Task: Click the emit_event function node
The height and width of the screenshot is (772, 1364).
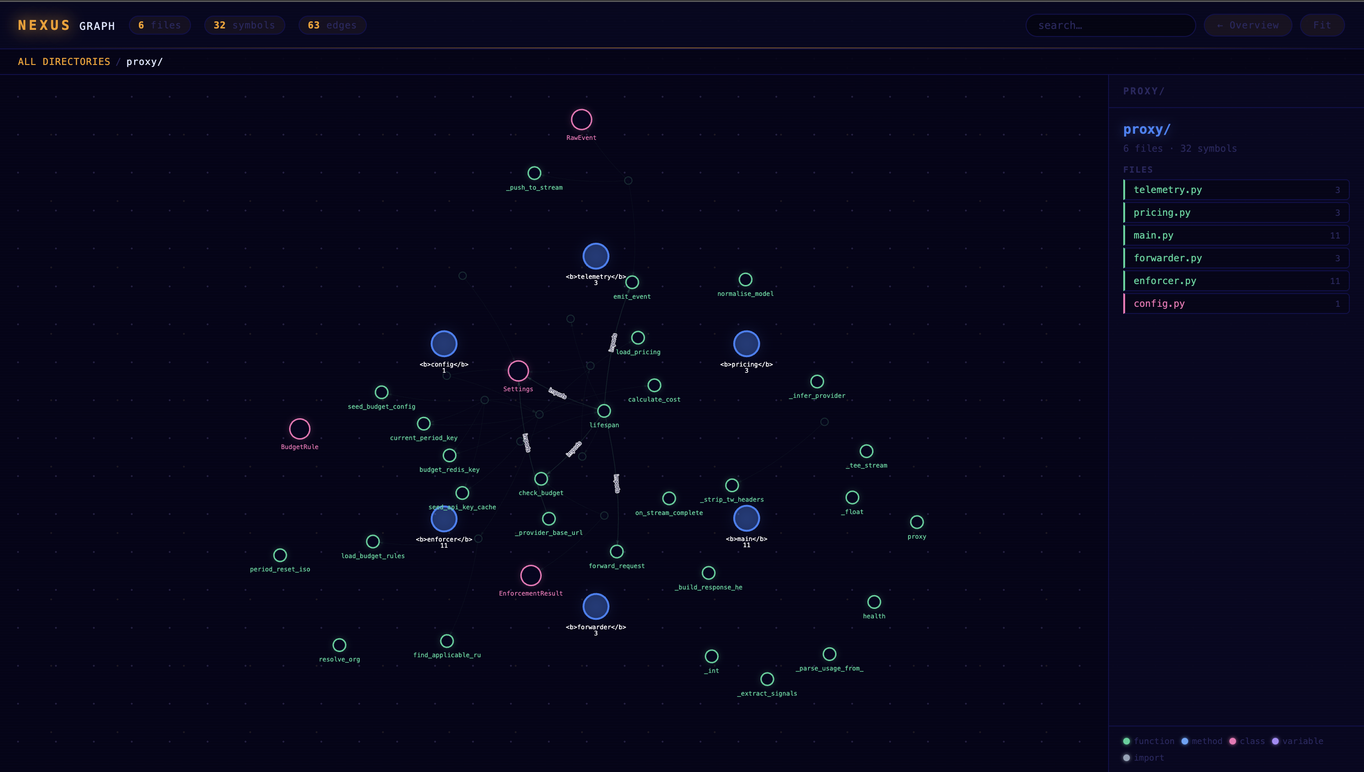Action: point(632,282)
